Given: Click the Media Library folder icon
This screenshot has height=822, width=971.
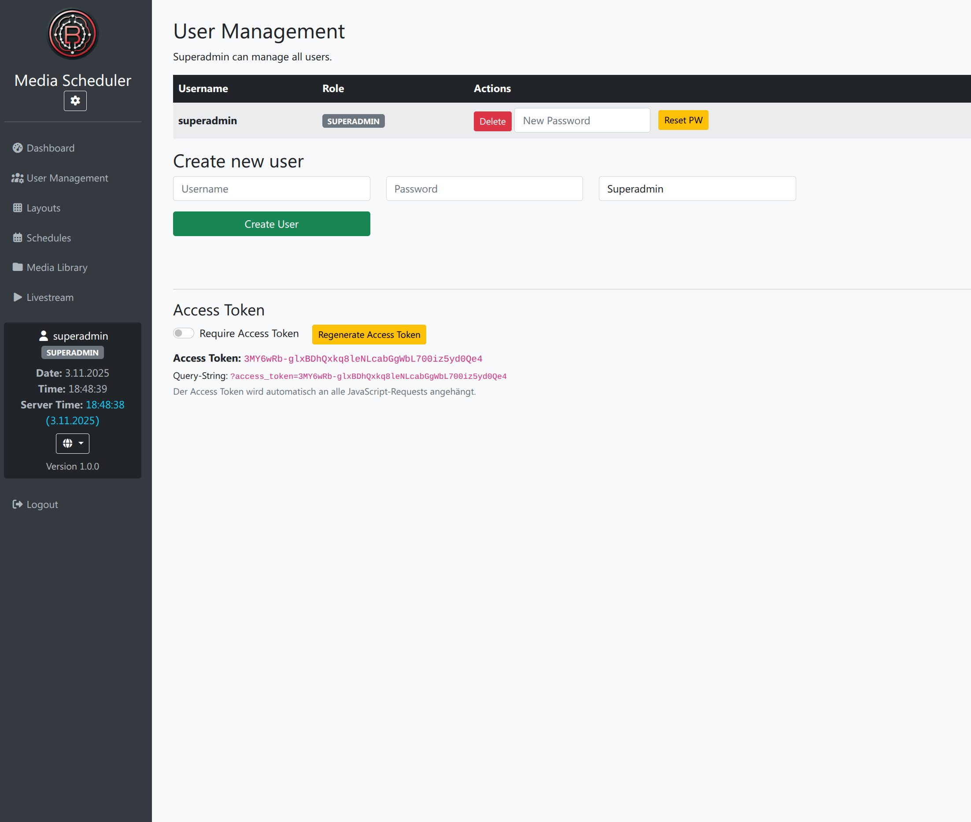Looking at the screenshot, I should 18,267.
